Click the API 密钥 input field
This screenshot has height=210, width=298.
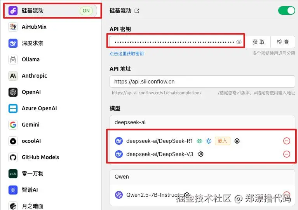[x=178, y=42]
